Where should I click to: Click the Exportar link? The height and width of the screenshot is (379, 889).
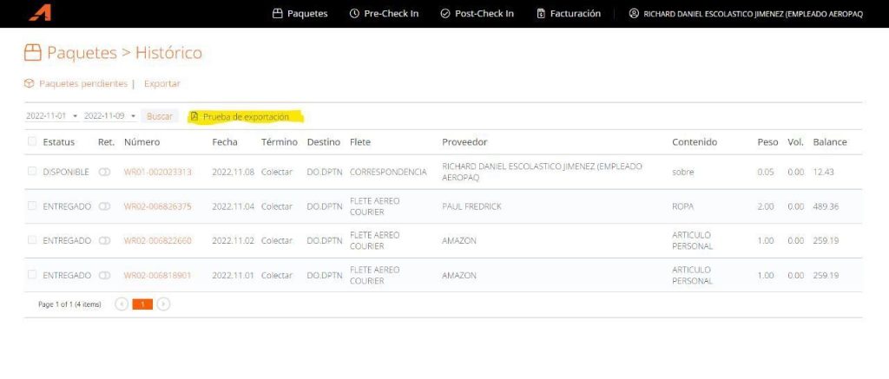[162, 84]
